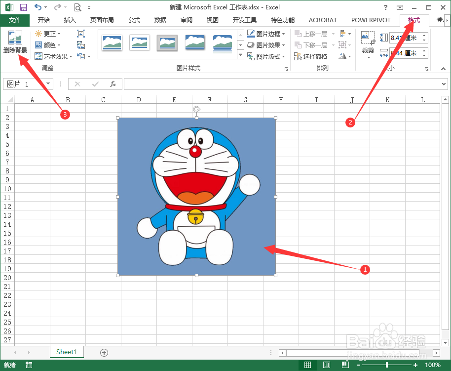The width and height of the screenshot is (451, 371).
Task: Add a new sheet with plus button
Action: point(104,353)
